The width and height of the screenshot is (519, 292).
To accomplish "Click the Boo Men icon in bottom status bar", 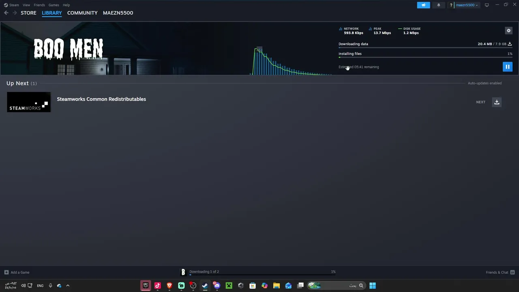I will (183, 272).
